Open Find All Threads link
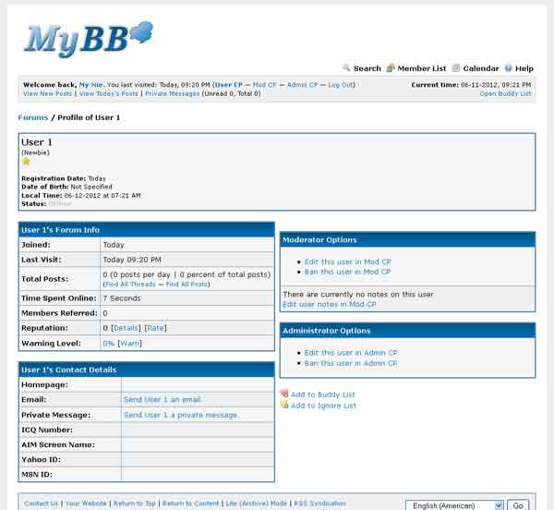The image size is (554, 510). point(132,284)
